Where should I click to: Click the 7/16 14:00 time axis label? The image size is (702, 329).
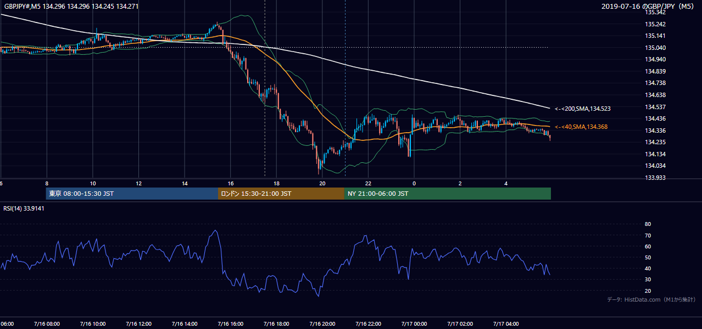(185, 324)
